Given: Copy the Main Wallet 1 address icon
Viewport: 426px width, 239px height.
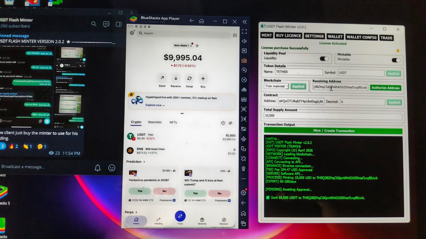Looking at the screenshot, I should coord(197,45).
